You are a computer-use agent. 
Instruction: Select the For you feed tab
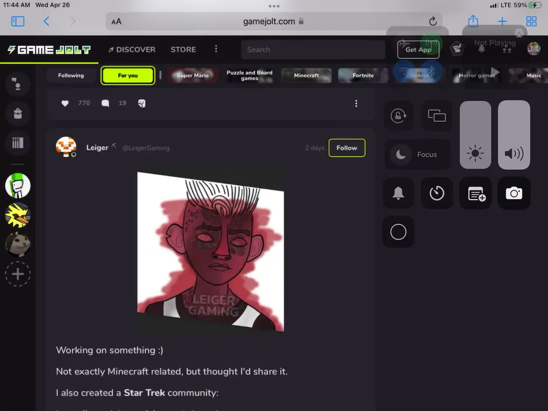[128, 75]
